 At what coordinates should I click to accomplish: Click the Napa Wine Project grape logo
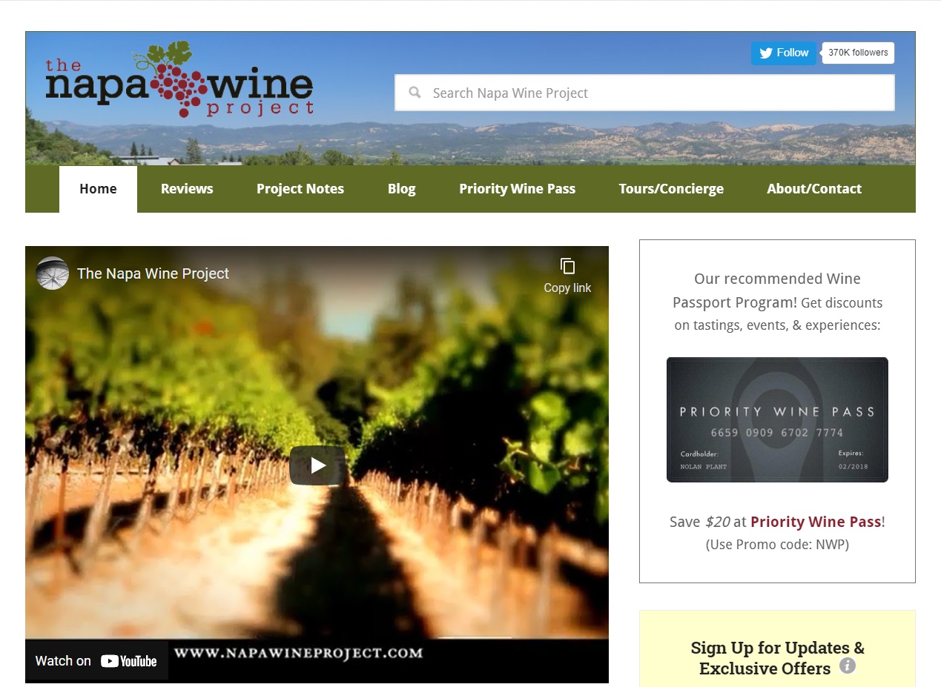tap(179, 79)
